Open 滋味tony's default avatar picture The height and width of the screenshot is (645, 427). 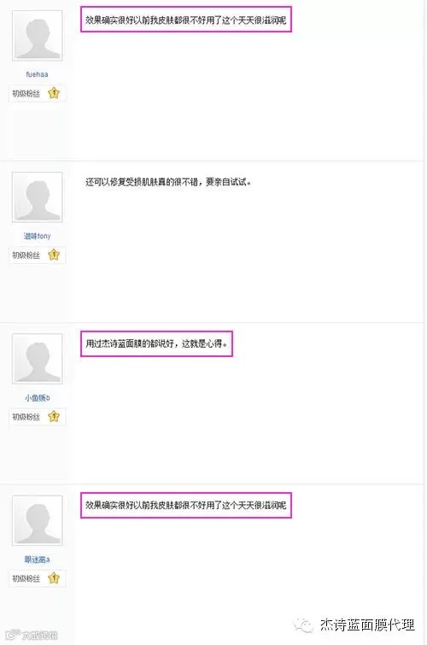(x=38, y=197)
